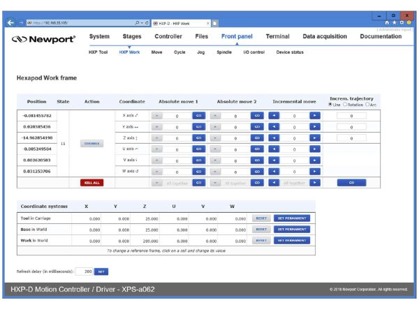Click W axis incremental move left arrow
This screenshot has height=314, width=419.
click(274, 171)
